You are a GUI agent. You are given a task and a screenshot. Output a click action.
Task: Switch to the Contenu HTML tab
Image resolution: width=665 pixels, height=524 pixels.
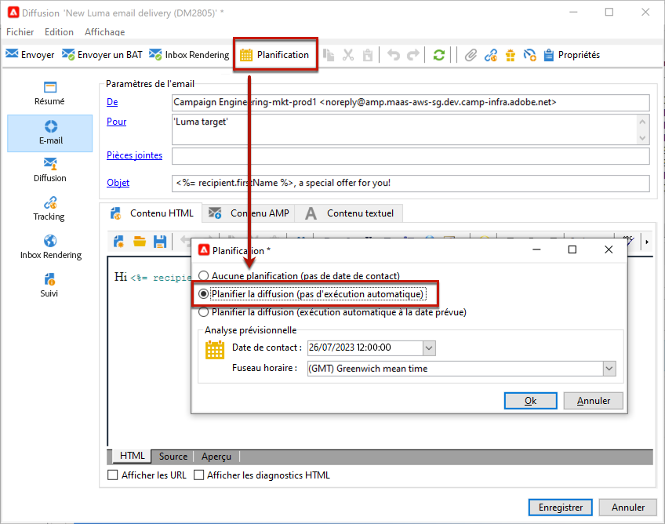point(151,213)
